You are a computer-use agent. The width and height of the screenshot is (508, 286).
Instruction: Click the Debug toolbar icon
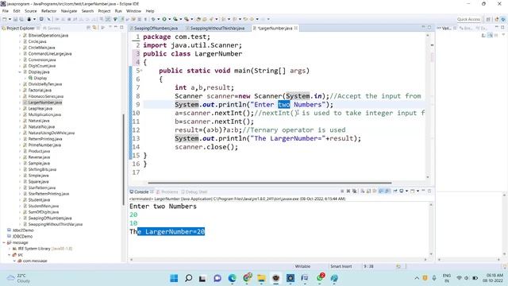tap(152, 19)
